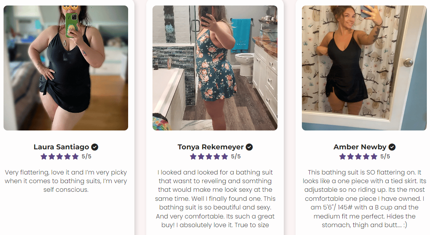Click the reviewer name Amber Newby

coord(360,147)
